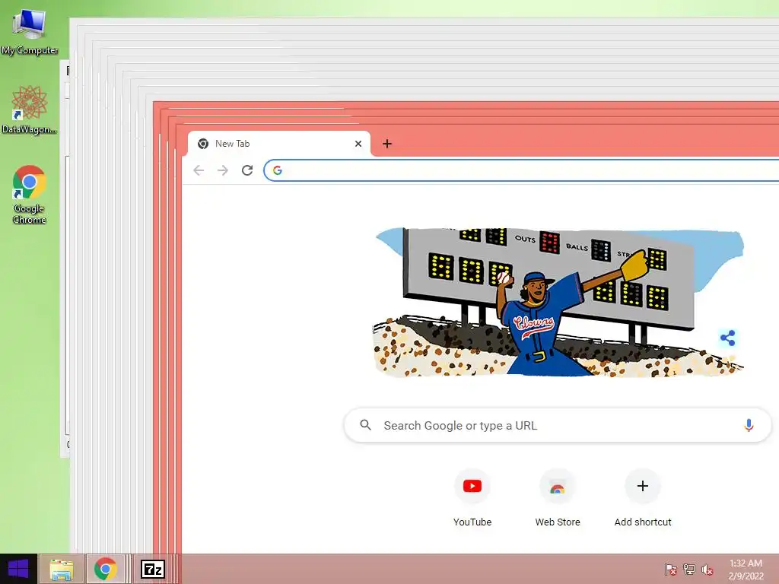Image resolution: width=779 pixels, height=584 pixels.
Task: Select the DataWagon desktop shortcut
Action: 30,109
